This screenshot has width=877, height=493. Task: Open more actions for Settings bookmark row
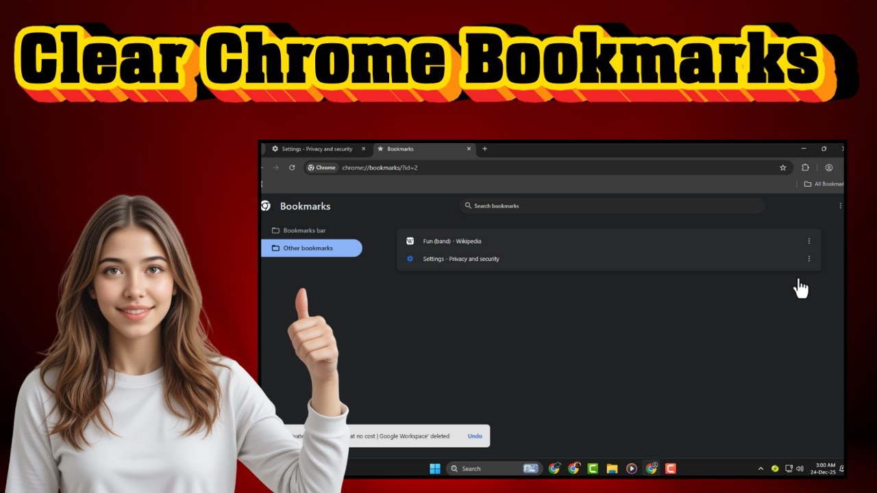808,259
